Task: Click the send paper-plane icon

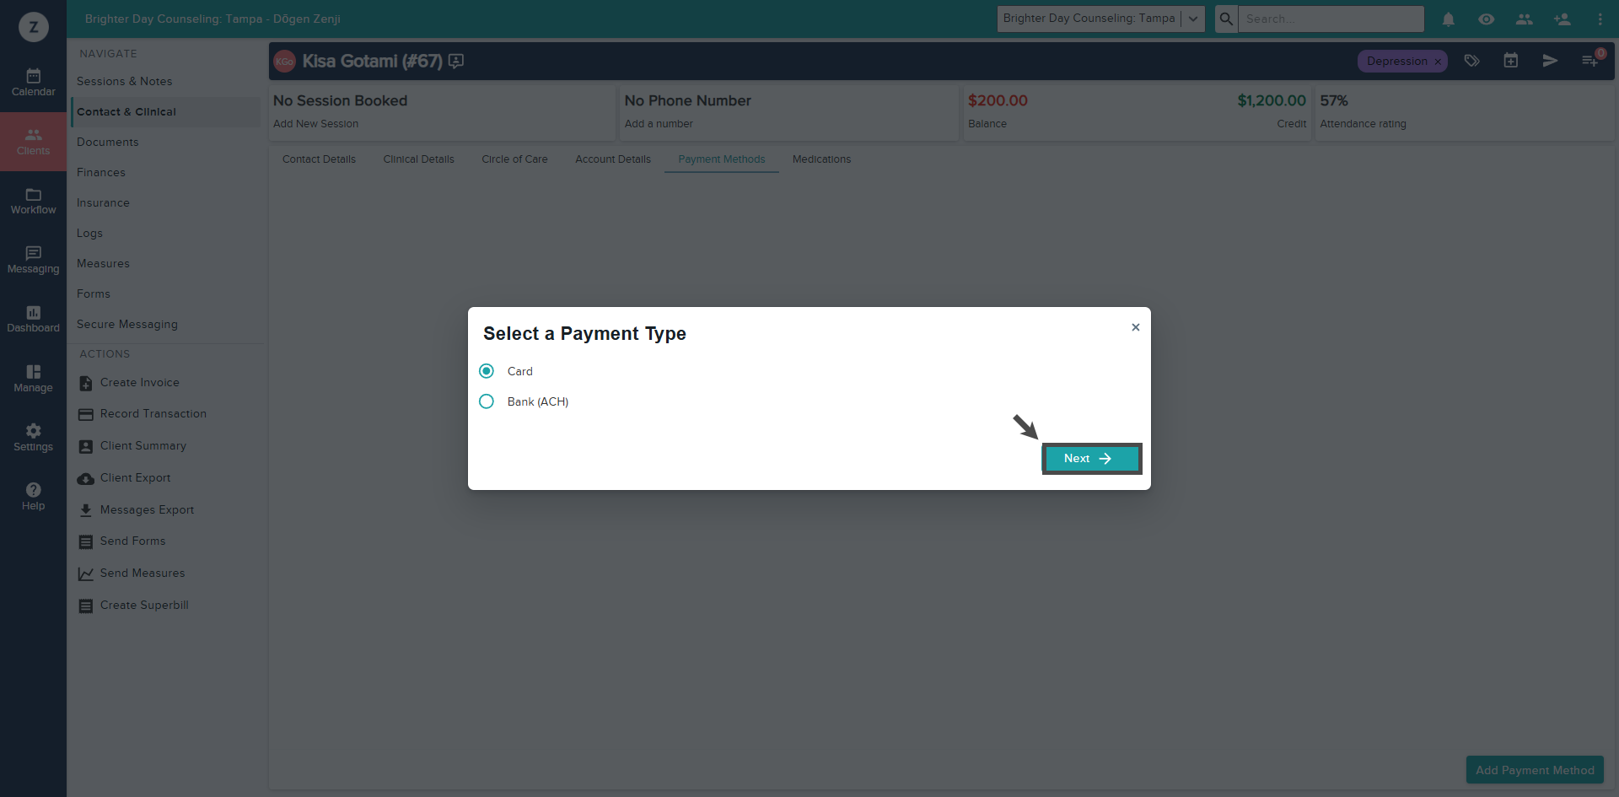Action: click(x=1550, y=61)
